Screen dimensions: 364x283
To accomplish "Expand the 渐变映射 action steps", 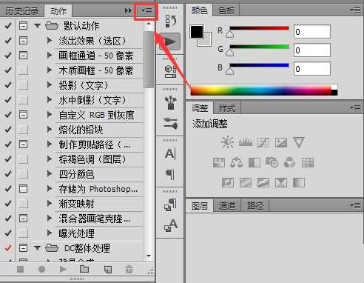I will [x=50, y=204].
